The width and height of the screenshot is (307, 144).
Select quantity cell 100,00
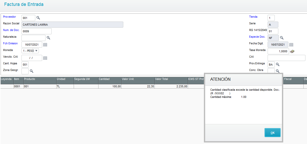coord(110,87)
